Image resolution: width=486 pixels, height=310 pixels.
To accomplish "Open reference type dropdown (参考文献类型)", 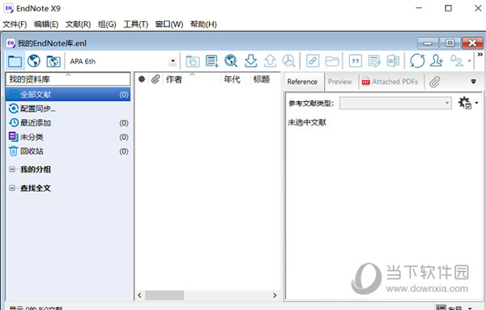I will click(x=395, y=103).
